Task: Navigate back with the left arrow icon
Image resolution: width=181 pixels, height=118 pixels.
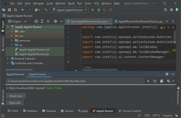Action: pyautogui.click(x=23, y=10)
